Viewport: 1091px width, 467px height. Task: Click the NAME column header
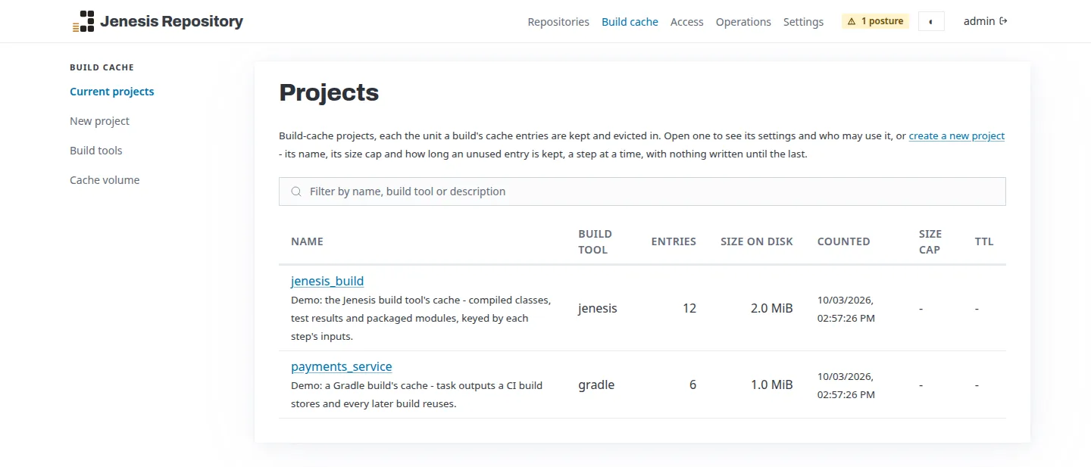coord(307,241)
